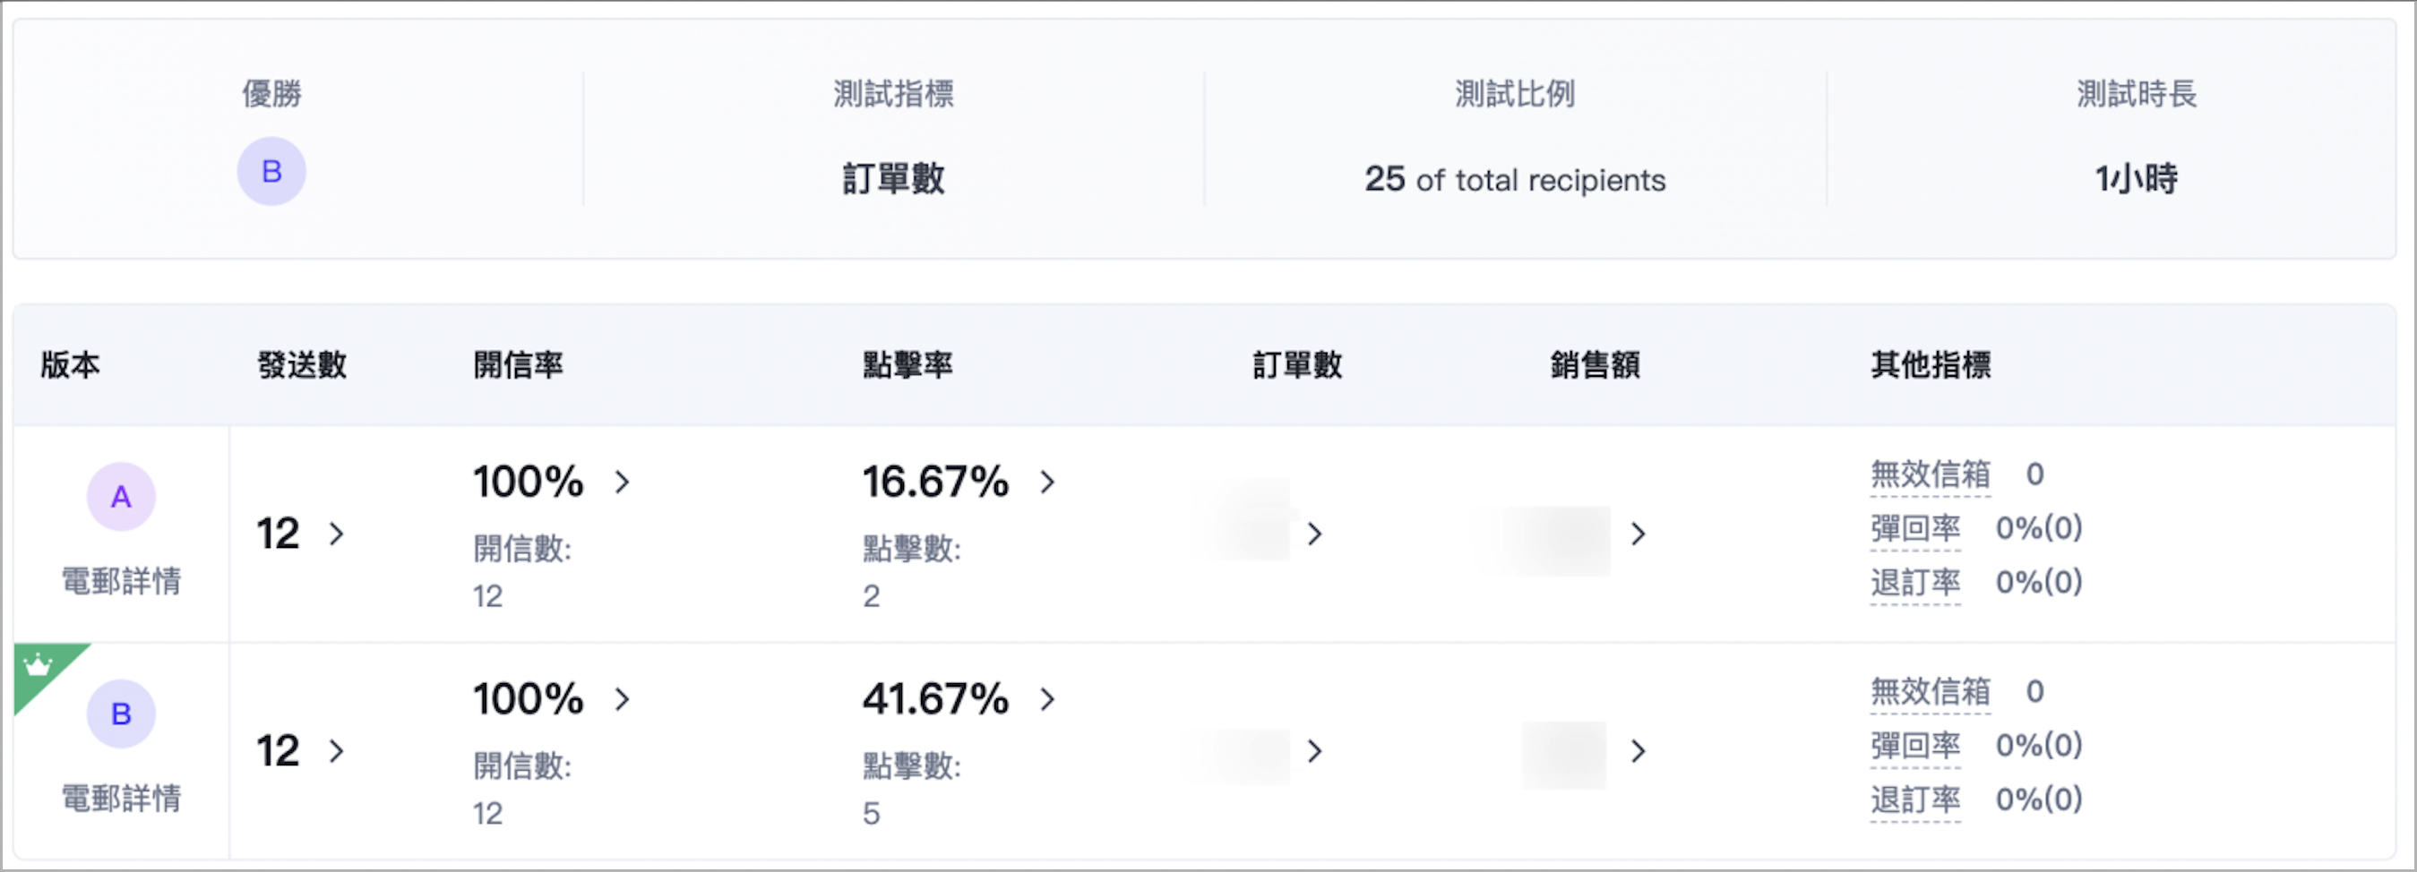Open version B 41.67% click rate details
This screenshot has width=2417, height=872.
coord(1047,698)
